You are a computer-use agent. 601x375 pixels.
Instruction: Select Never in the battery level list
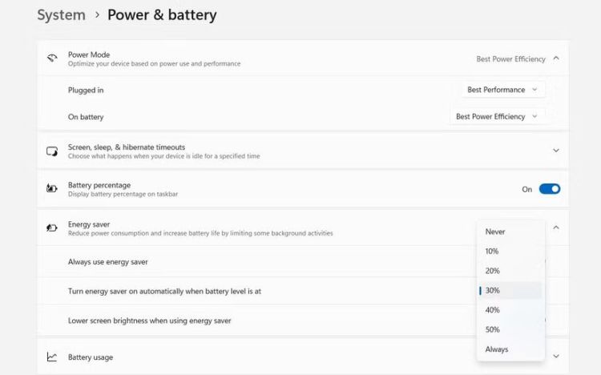tap(495, 232)
